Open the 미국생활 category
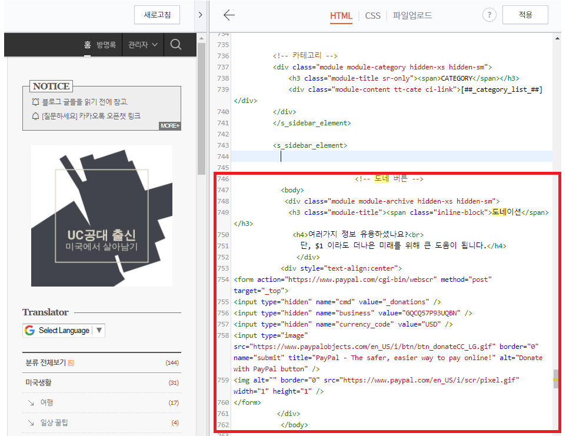 38,382
